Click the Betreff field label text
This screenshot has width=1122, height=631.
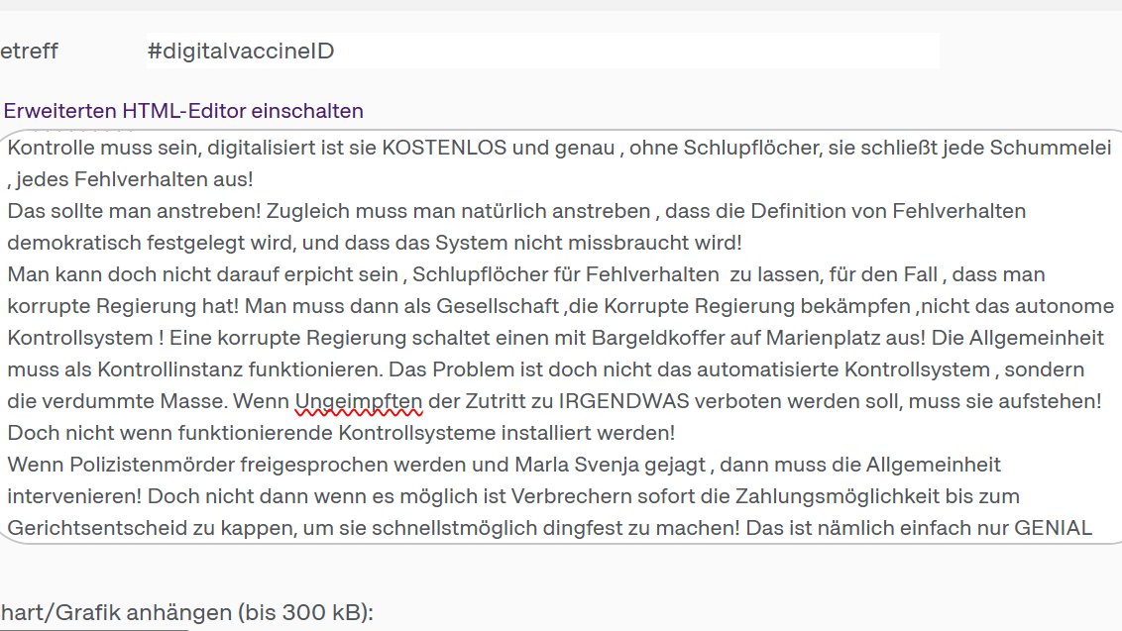pos(30,50)
